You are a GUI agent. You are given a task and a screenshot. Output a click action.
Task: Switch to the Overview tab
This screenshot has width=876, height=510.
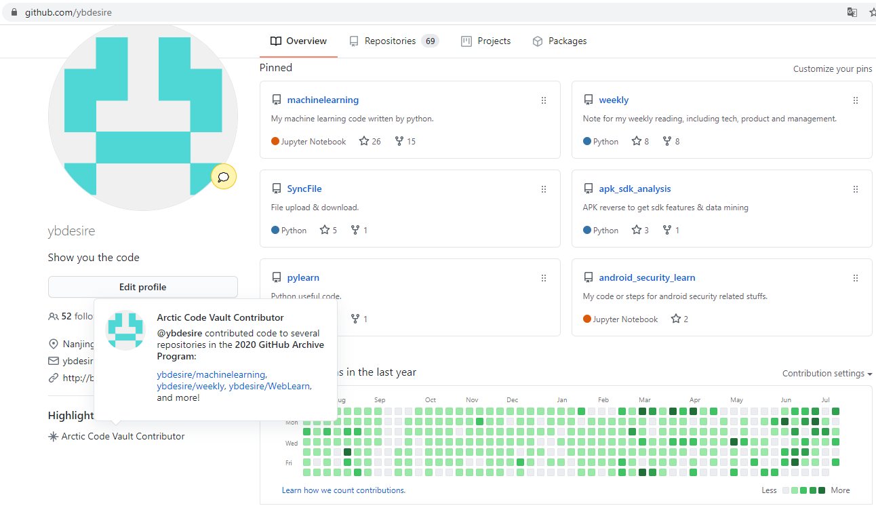click(298, 41)
